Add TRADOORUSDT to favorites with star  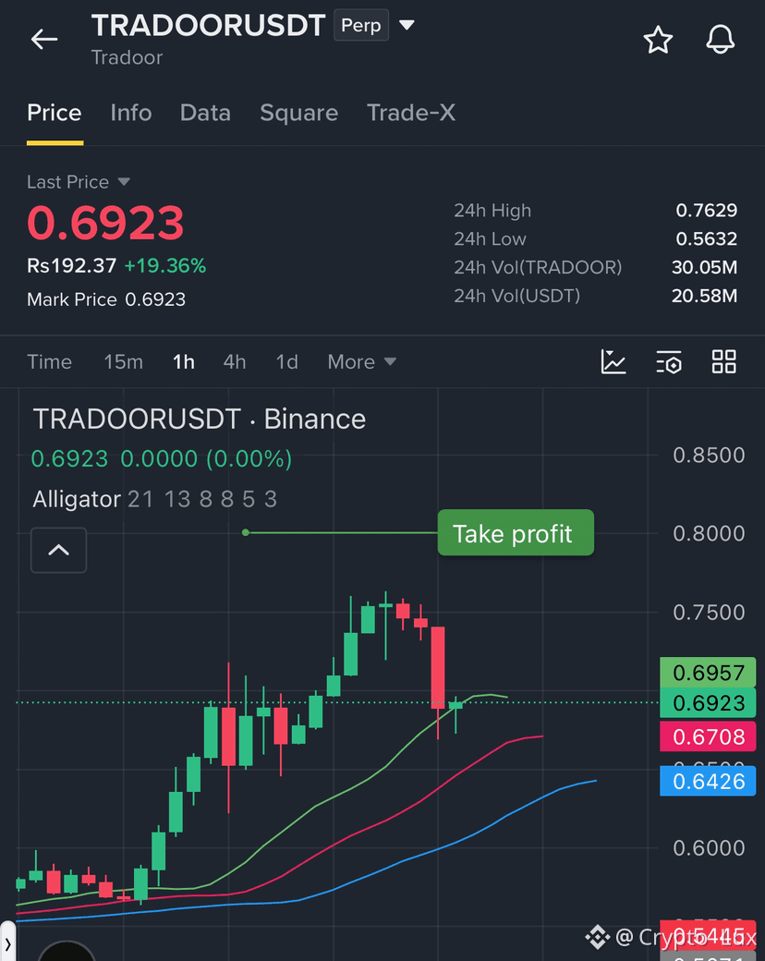[x=658, y=40]
